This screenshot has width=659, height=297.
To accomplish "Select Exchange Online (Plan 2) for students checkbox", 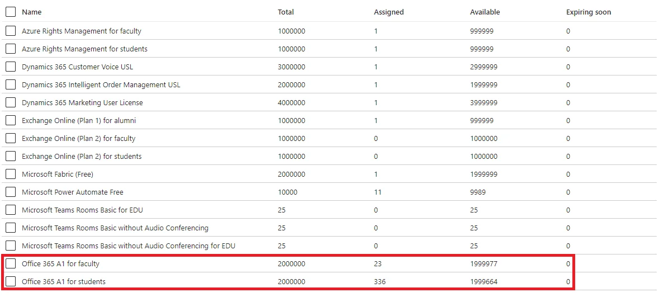I will (11, 156).
